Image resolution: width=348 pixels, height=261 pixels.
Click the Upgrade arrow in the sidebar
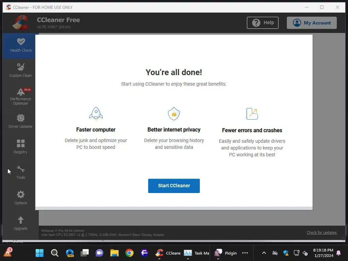tap(21, 223)
